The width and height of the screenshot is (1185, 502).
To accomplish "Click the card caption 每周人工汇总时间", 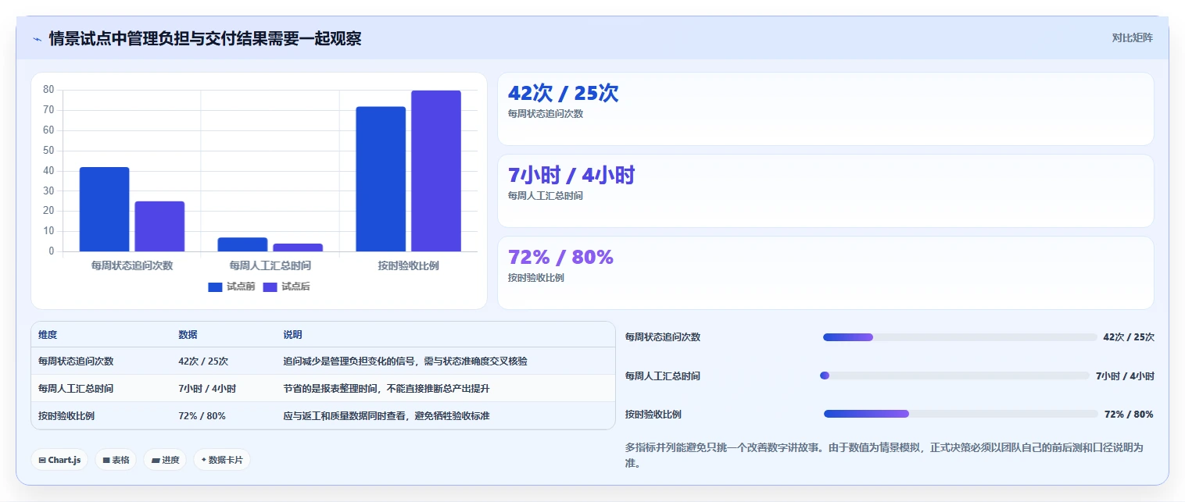I will click(x=546, y=196).
